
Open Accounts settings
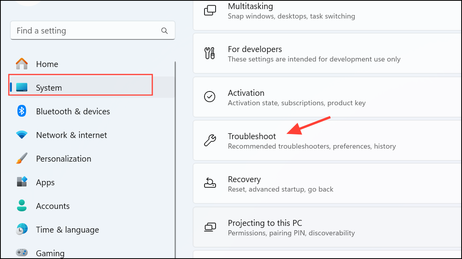click(x=92, y=206)
